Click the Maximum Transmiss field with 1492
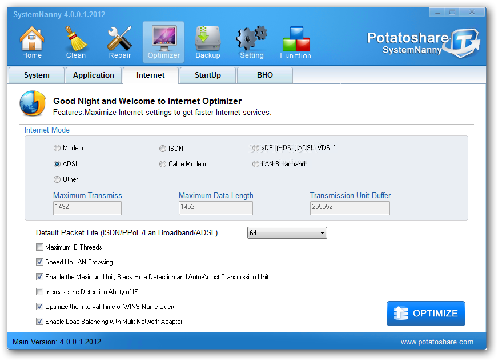Viewport: 498px width, 361px height. (x=87, y=208)
